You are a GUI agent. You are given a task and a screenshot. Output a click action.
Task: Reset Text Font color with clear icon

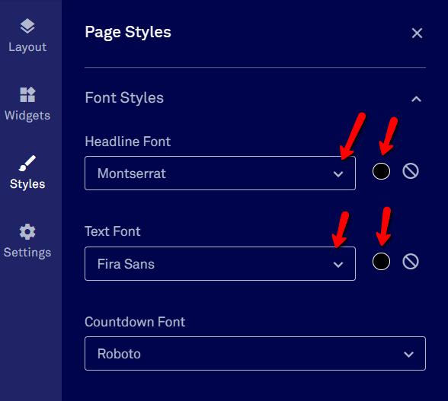(x=411, y=262)
